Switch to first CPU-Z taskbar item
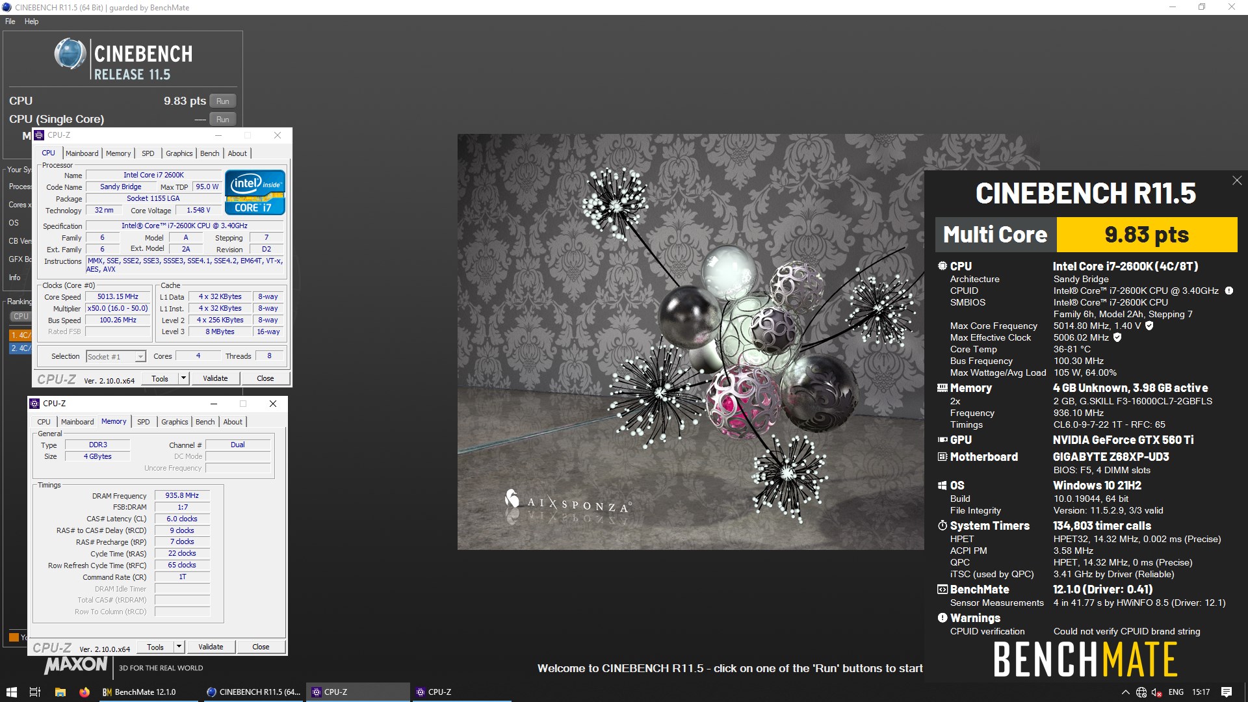Image resolution: width=1248 pixels, height=702 pixels. click(x=357, y=692)
